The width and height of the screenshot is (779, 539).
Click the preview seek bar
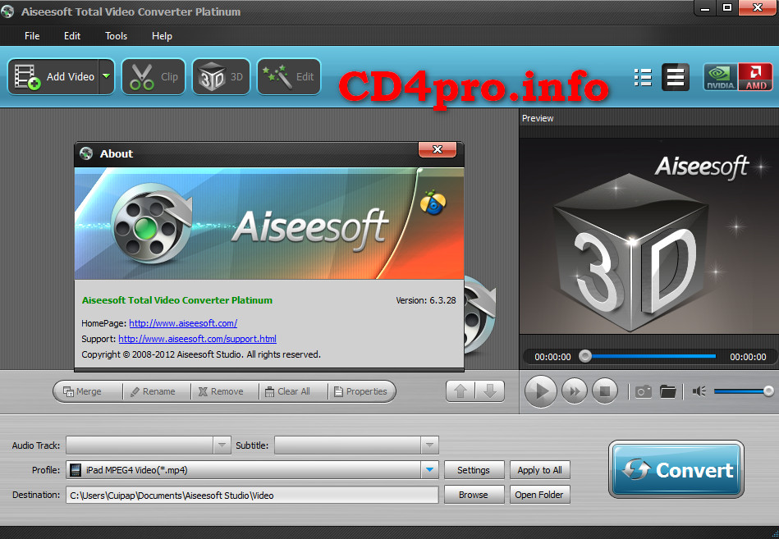click(x=651, y=356)
